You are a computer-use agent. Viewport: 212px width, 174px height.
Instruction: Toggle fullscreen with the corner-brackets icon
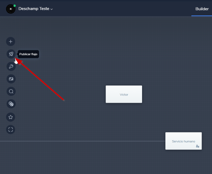11,130
